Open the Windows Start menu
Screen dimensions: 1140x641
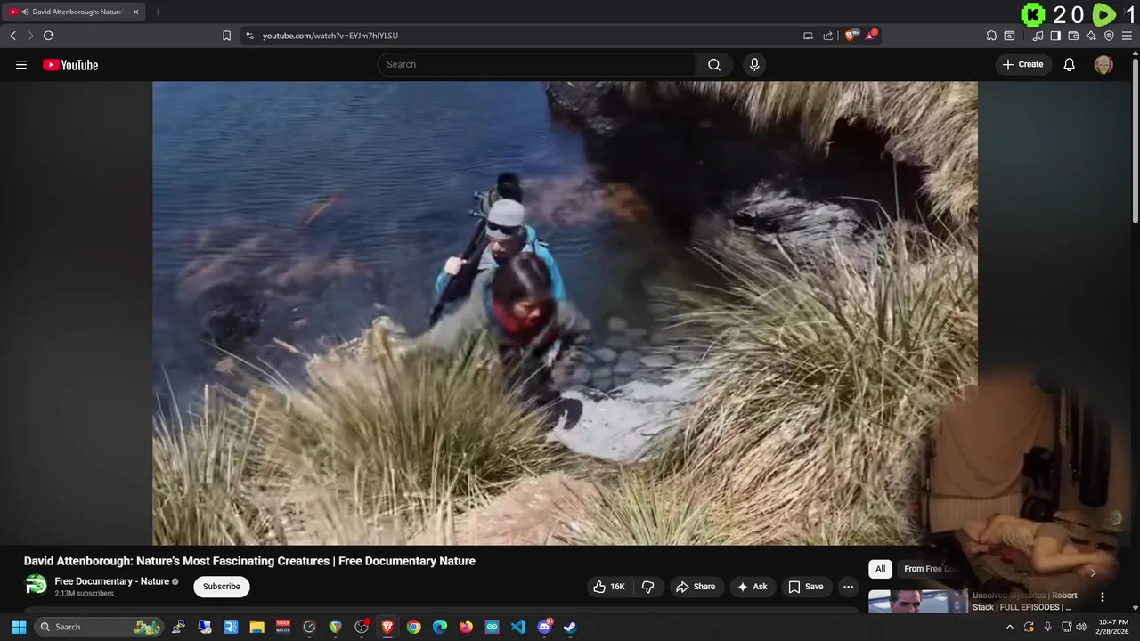(19, 627)
